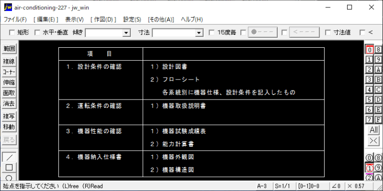The image size is (383, 191).
Task: Click the 消去 button
Action: coord(9,103)
